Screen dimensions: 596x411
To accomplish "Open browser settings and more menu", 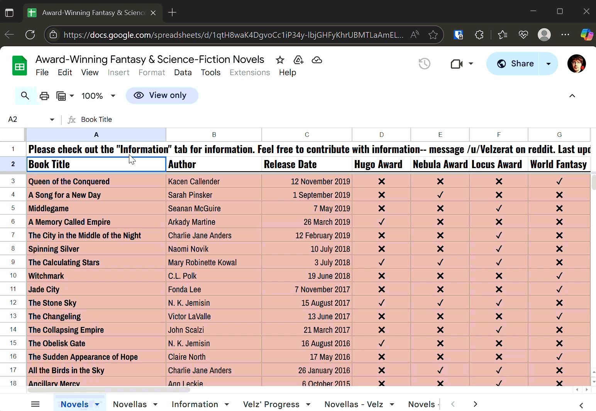I will tap(565, 35).
